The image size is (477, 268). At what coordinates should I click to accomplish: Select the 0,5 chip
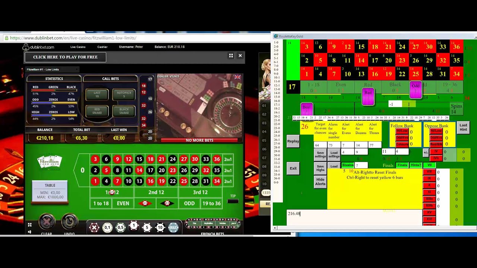coord(120,227)
